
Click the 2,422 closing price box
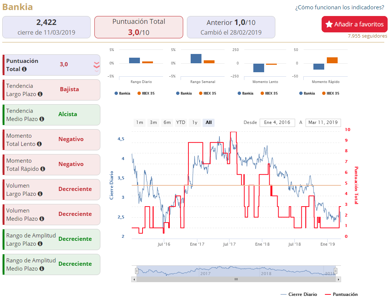(46, 27)
